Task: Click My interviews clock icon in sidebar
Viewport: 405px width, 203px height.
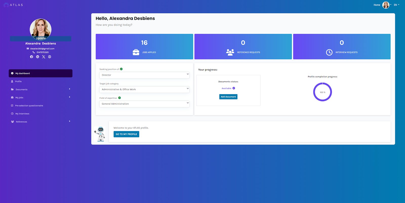Action: tap(12, 114)
